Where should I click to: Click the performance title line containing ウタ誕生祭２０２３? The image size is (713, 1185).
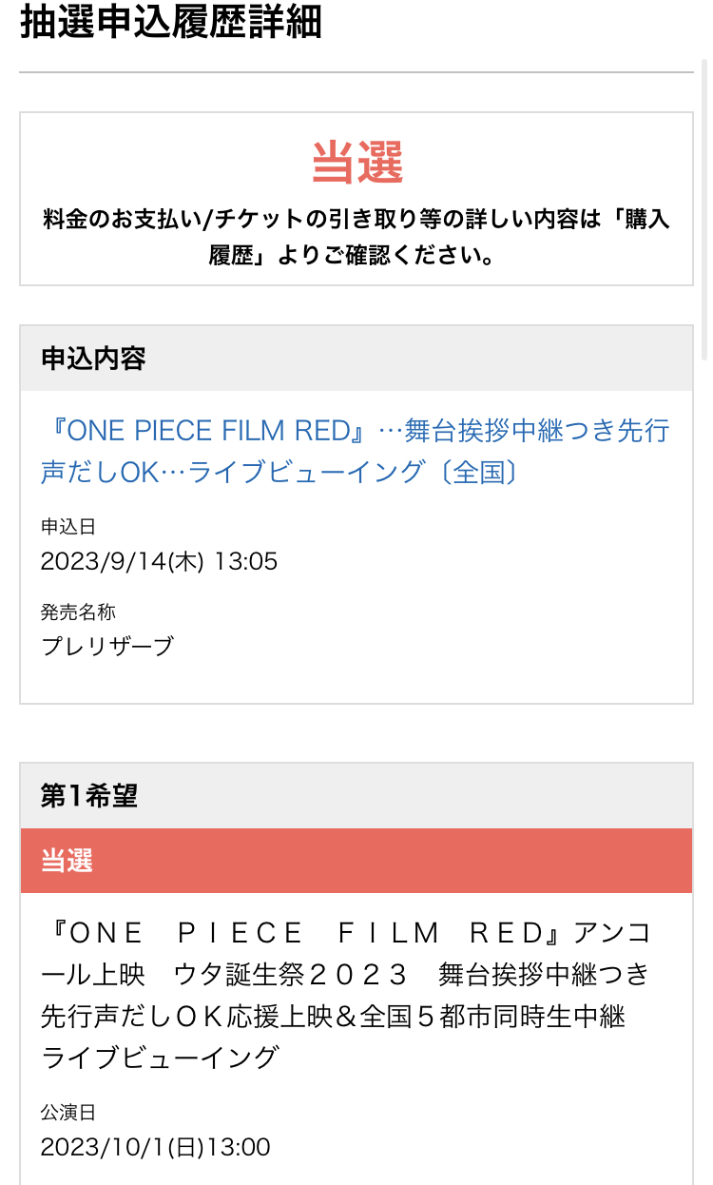[345, 975]
